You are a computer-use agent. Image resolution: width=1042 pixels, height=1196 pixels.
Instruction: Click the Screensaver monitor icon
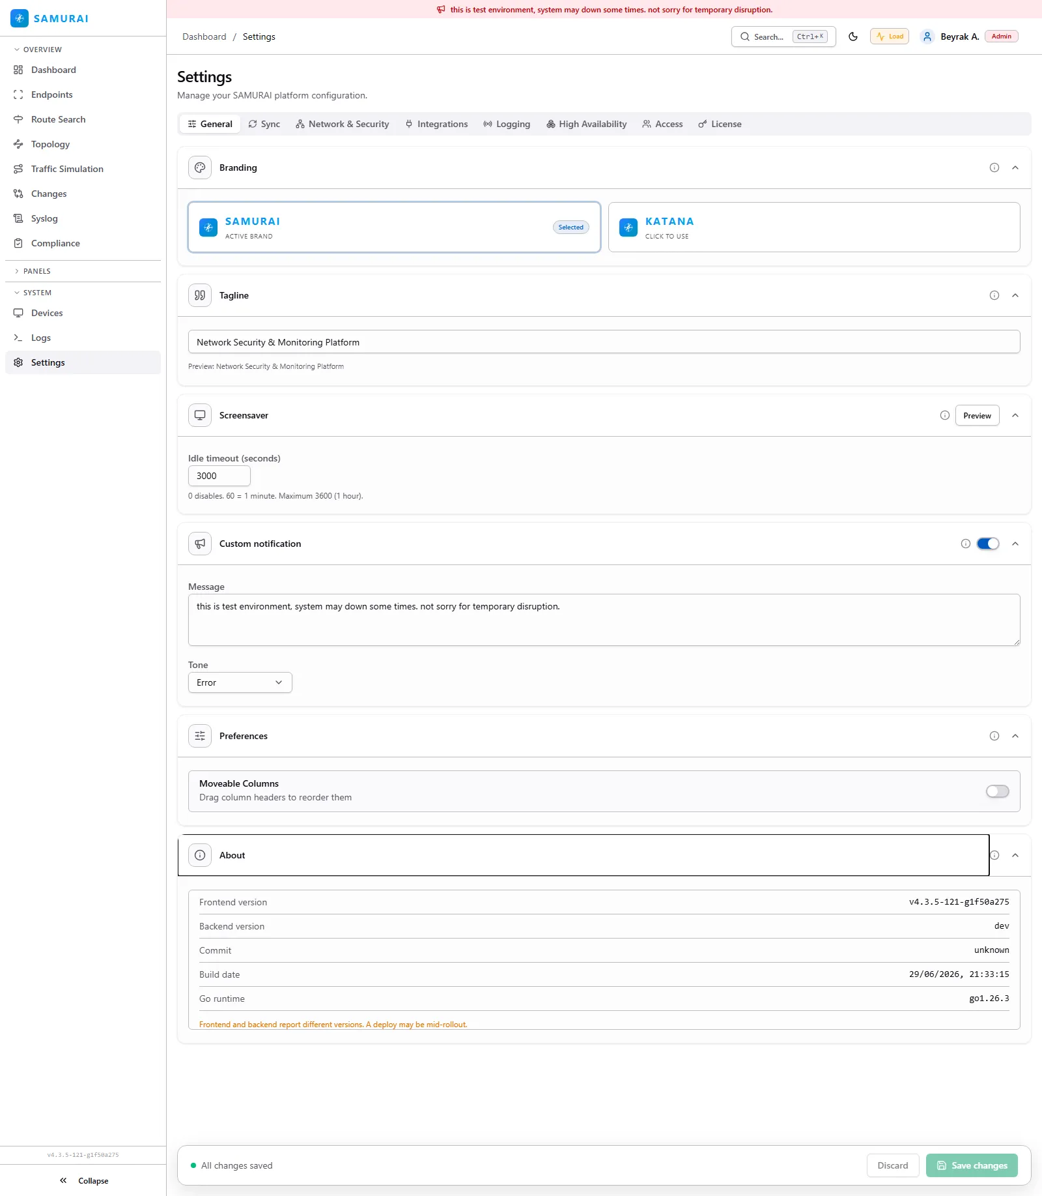click(200, 415)
